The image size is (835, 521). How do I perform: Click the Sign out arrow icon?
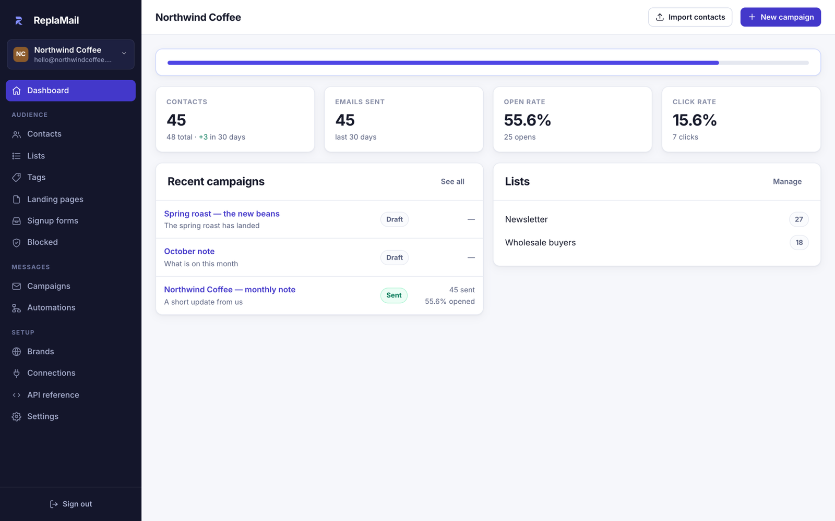point(54,504)
